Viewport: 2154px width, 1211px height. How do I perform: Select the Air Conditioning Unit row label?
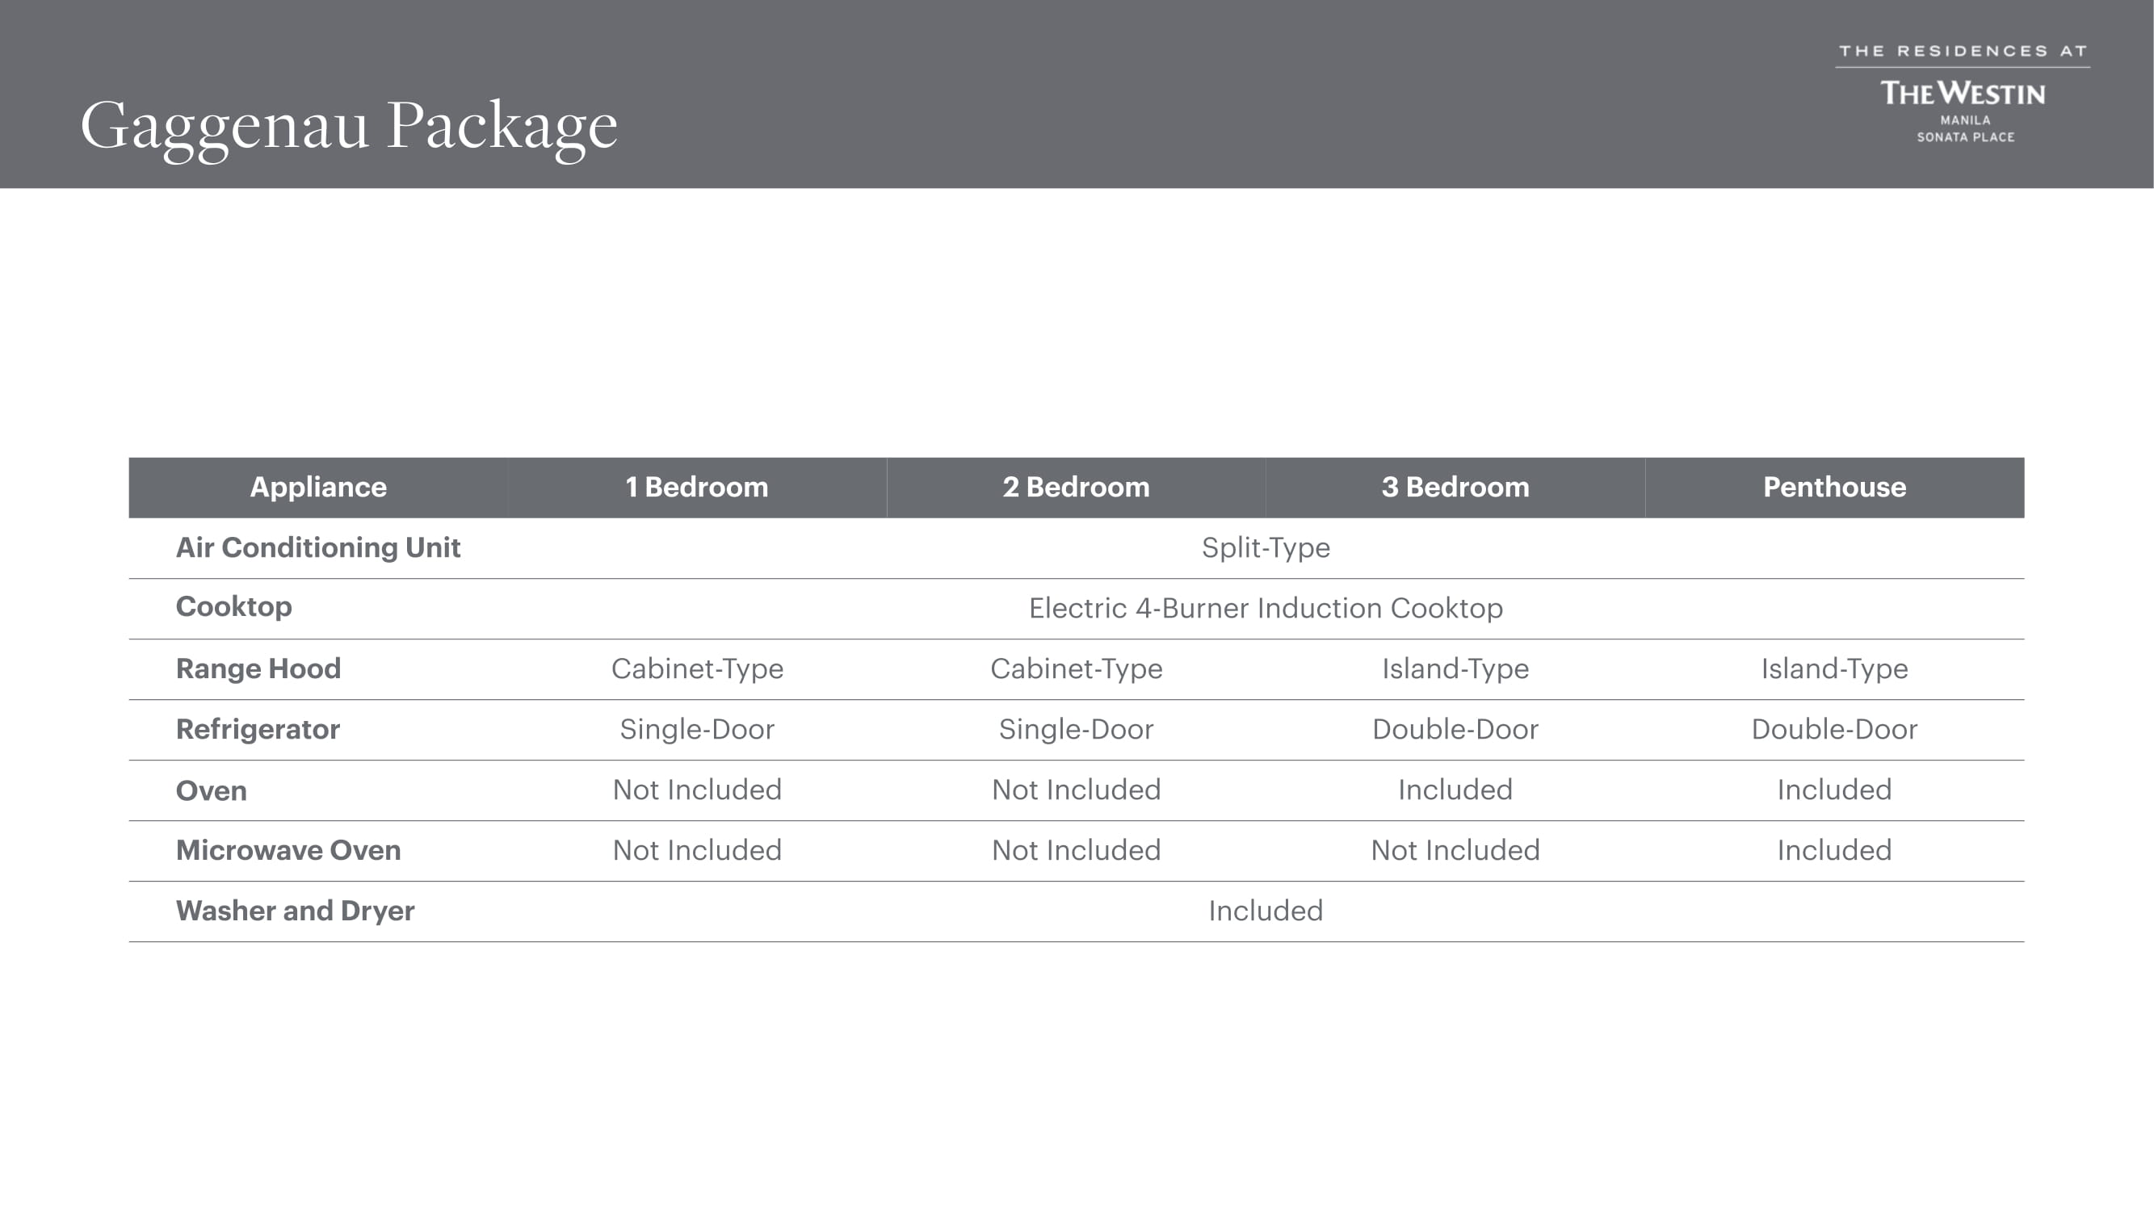(x=317, y=547)
